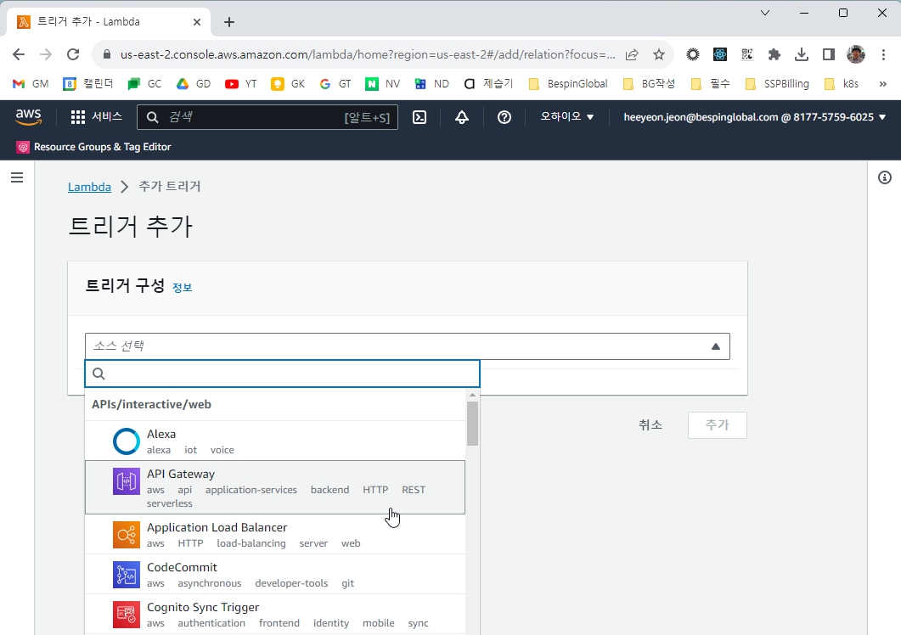Screen dimensions: 901x635
Task: Open the tab search chevron in title bar
Action: click(765, 13)
